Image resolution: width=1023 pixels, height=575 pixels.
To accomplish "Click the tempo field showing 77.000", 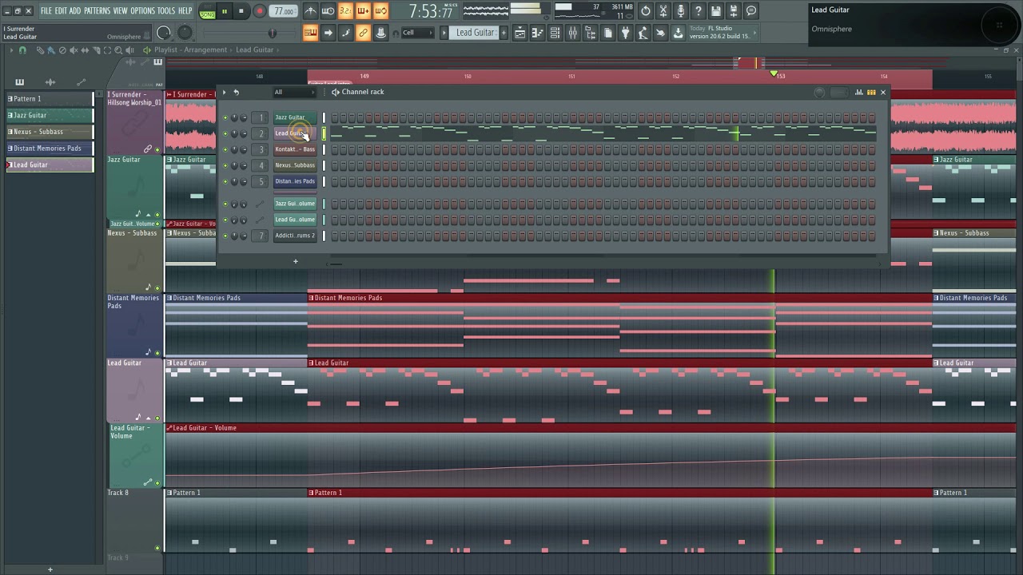I will (x=284, y=11).
